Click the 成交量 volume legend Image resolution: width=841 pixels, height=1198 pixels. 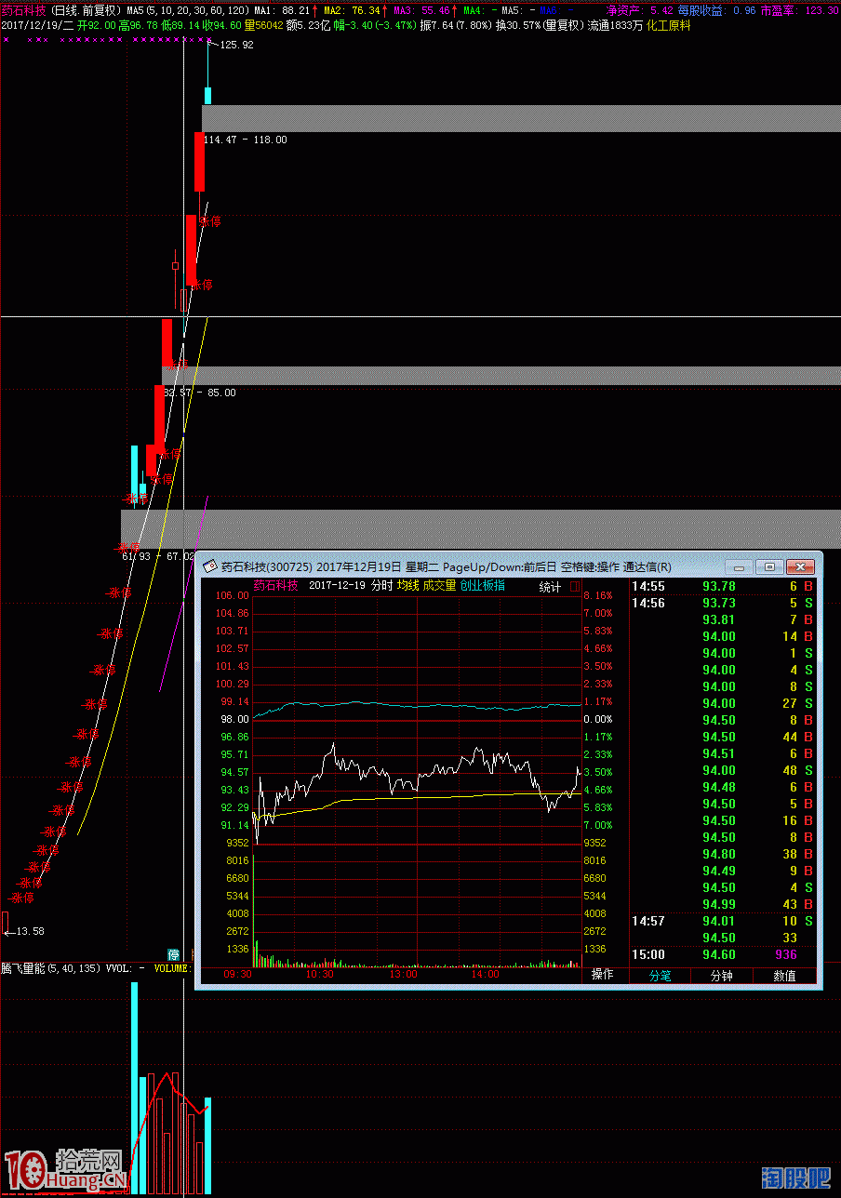pos(440,586)
